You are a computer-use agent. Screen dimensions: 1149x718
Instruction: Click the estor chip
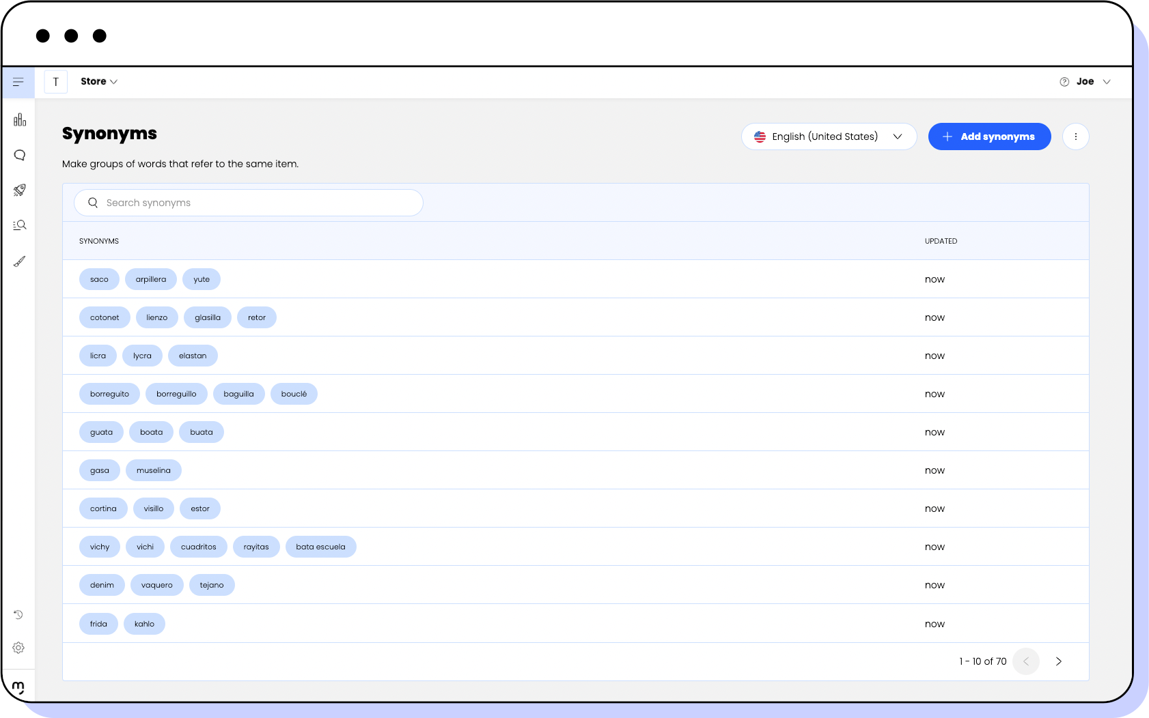[200, 508]
